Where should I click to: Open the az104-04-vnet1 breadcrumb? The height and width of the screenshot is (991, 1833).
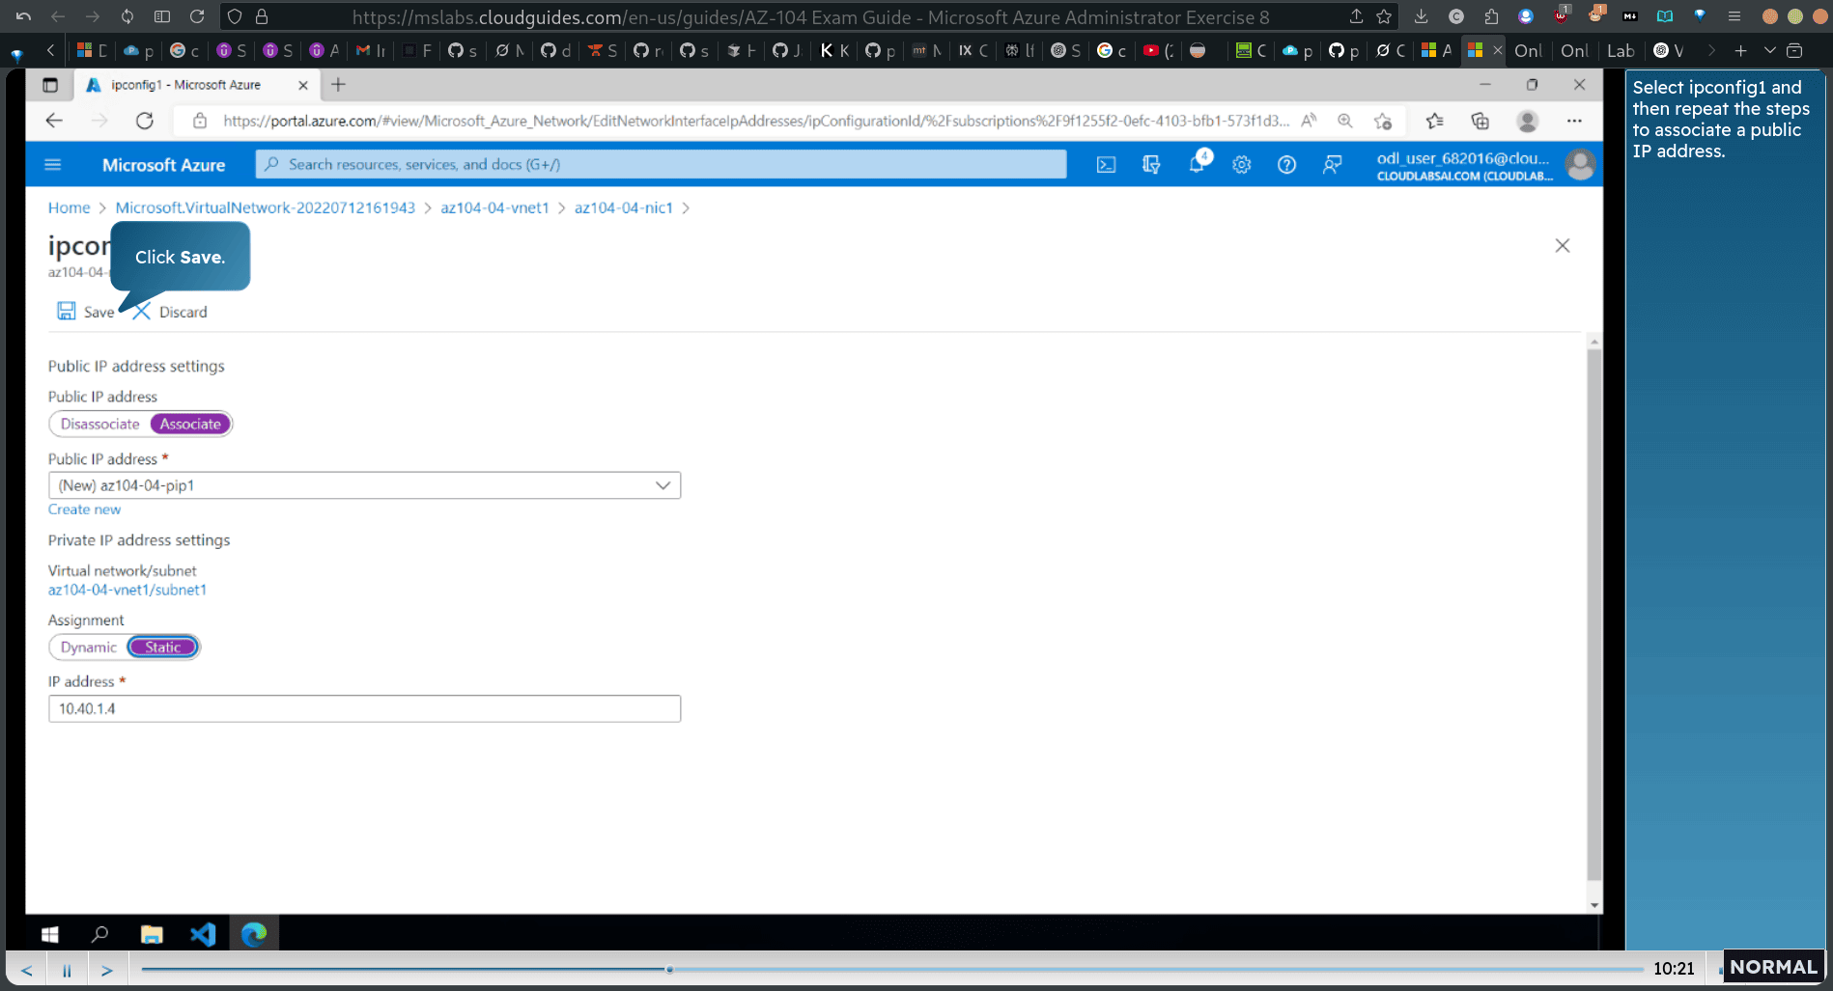point(494,207)
